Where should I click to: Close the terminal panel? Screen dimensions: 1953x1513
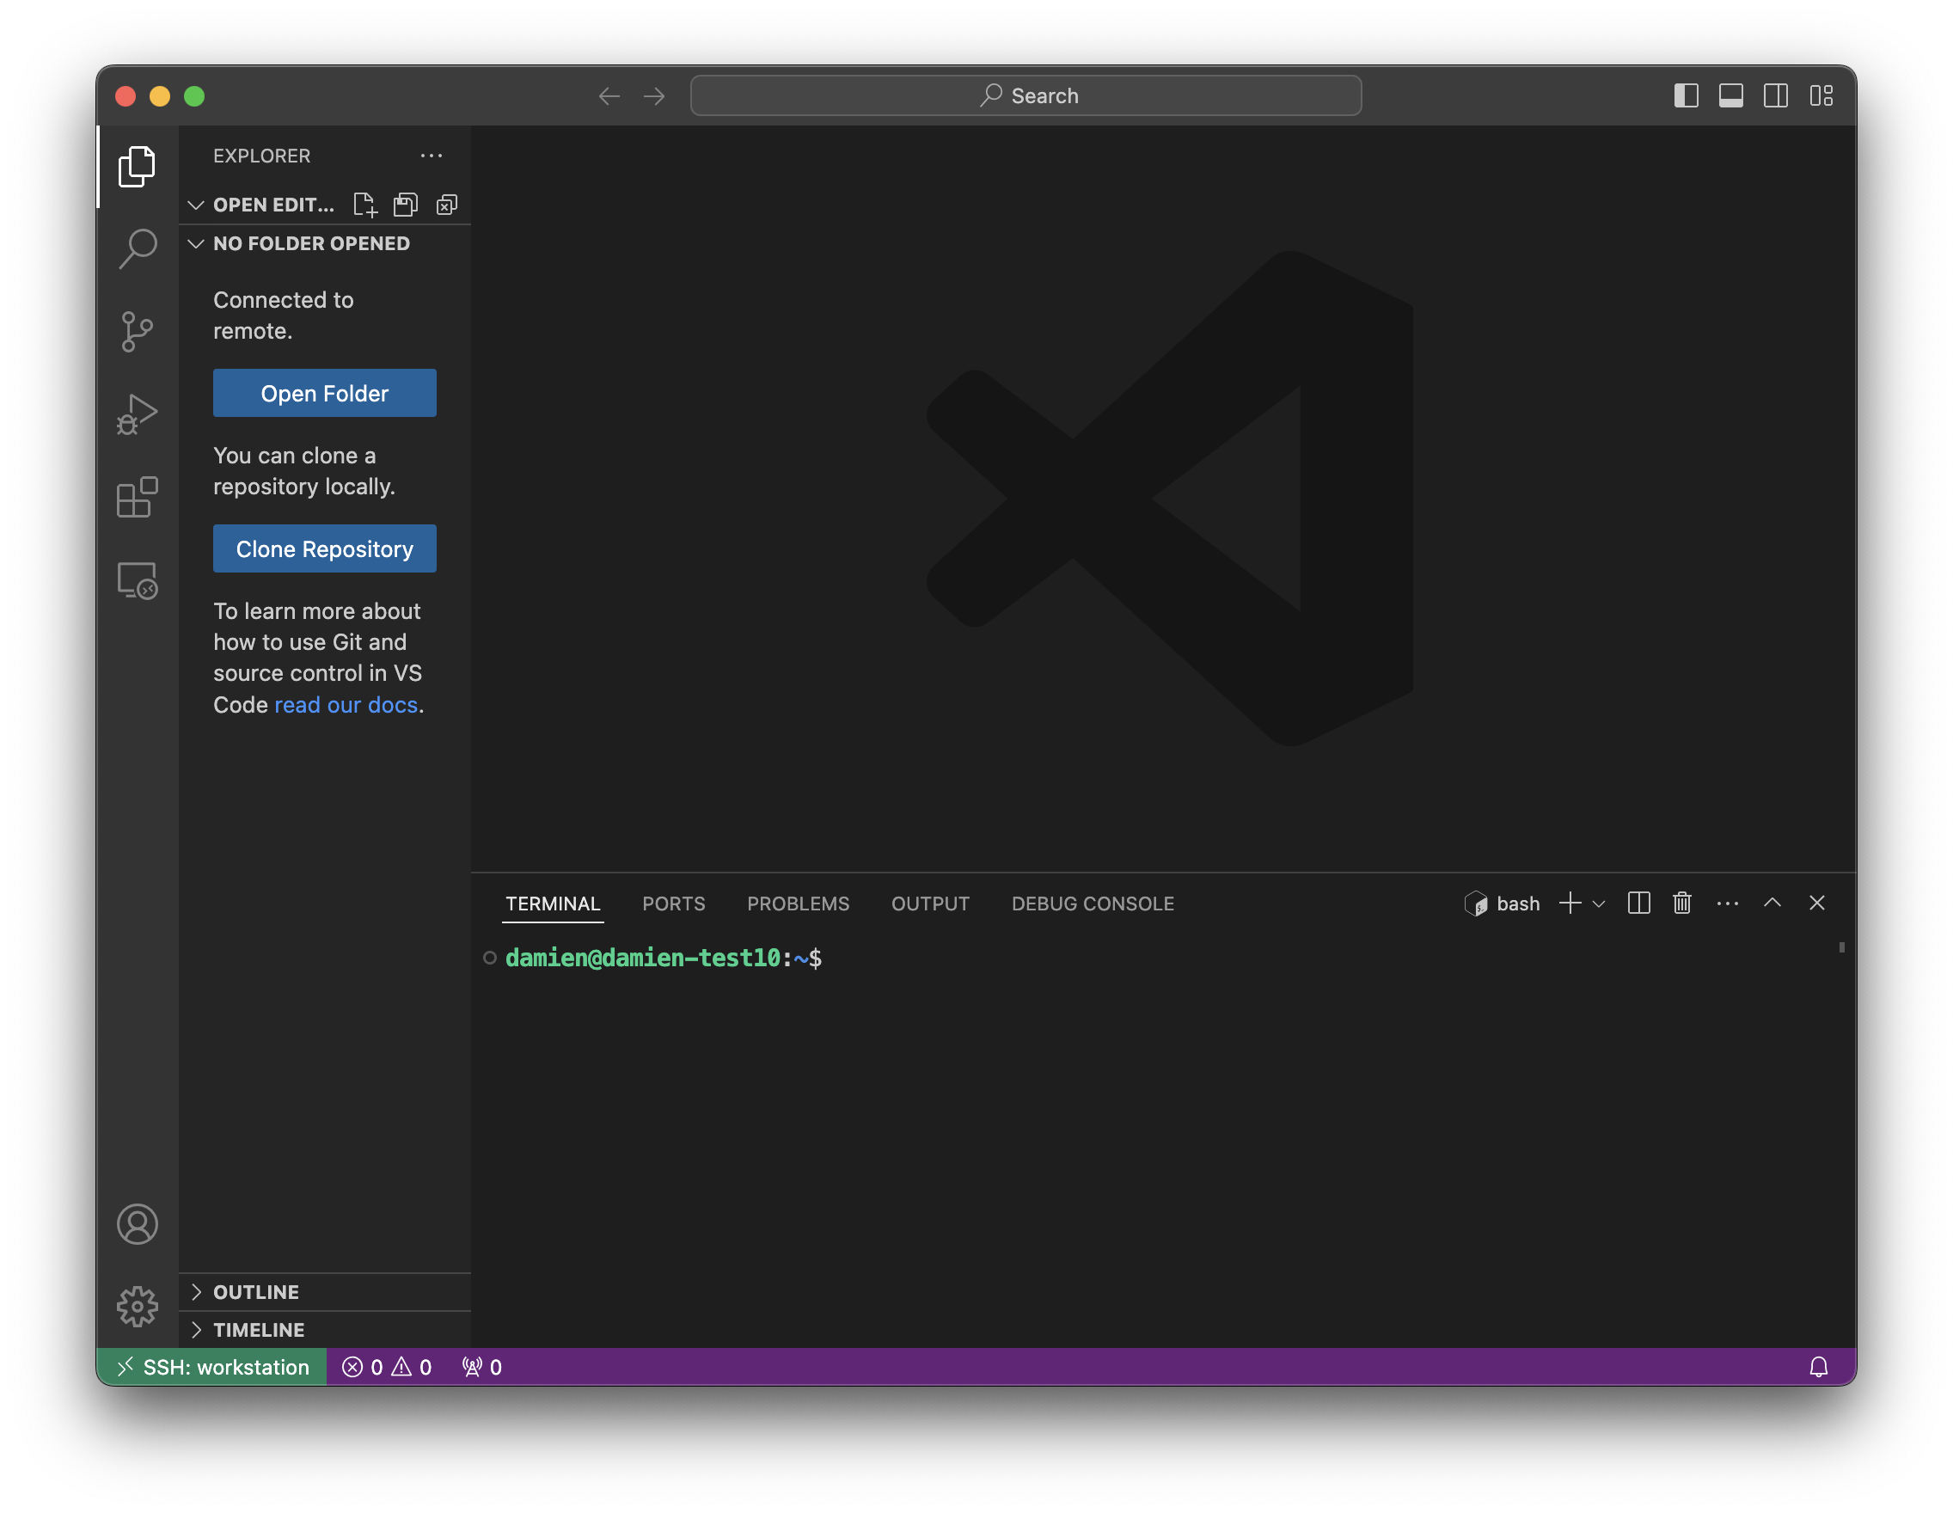click(x=1816, y=904)
